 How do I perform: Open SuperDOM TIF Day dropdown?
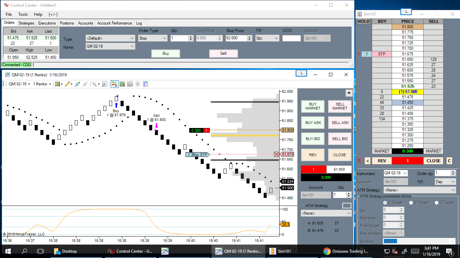pos(445,182)
